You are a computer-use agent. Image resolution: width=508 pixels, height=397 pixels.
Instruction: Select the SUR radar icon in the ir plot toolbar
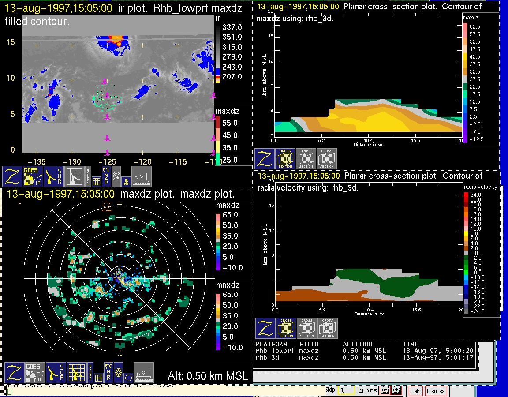(x=54, y=176)
